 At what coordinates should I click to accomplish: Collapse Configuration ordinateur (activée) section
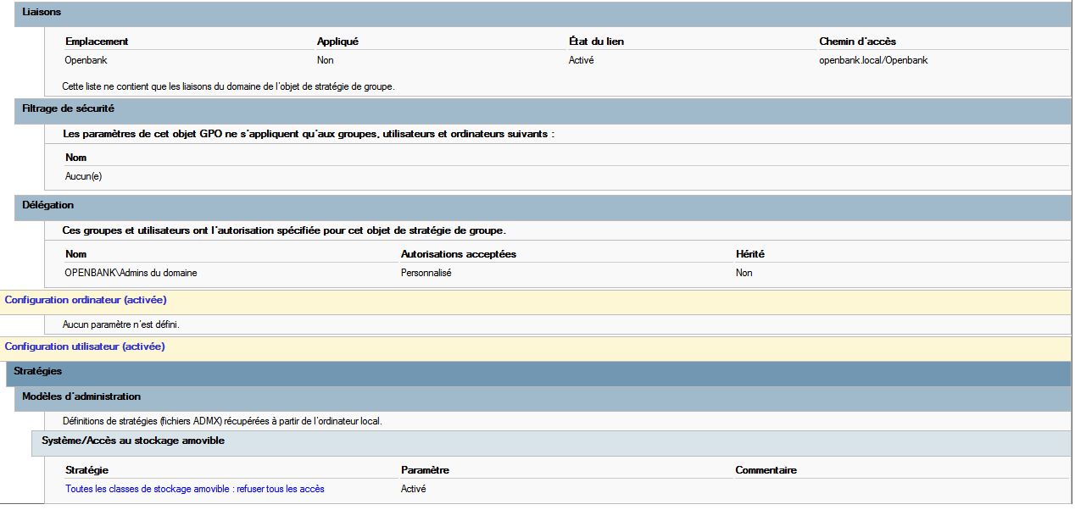86,300
